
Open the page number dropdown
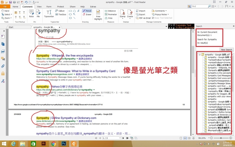click(x=120, y=138)
